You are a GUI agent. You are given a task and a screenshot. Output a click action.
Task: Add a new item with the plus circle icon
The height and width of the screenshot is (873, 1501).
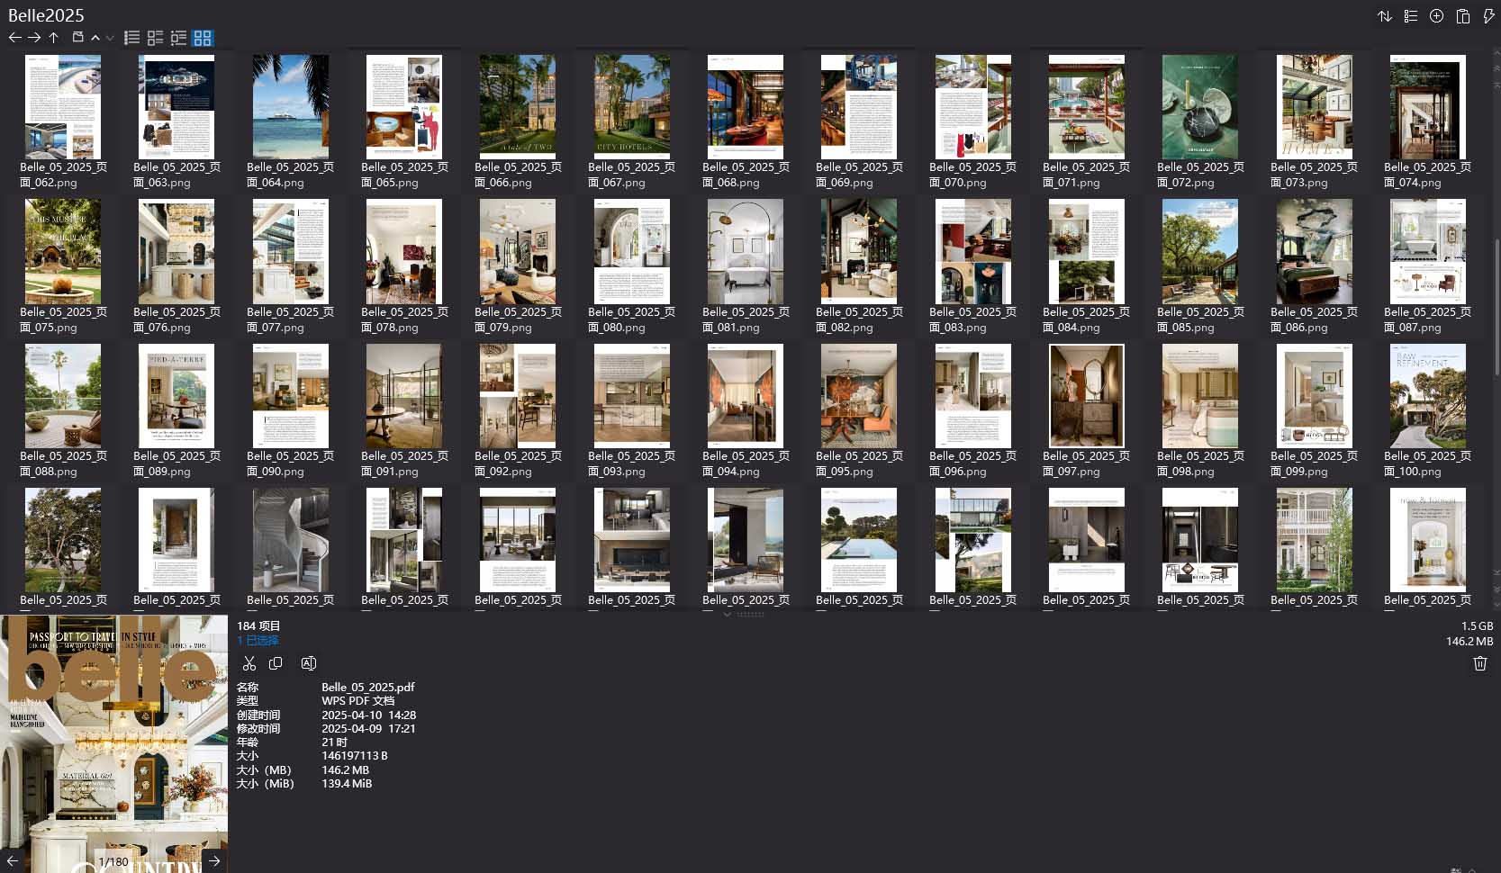1436,16
